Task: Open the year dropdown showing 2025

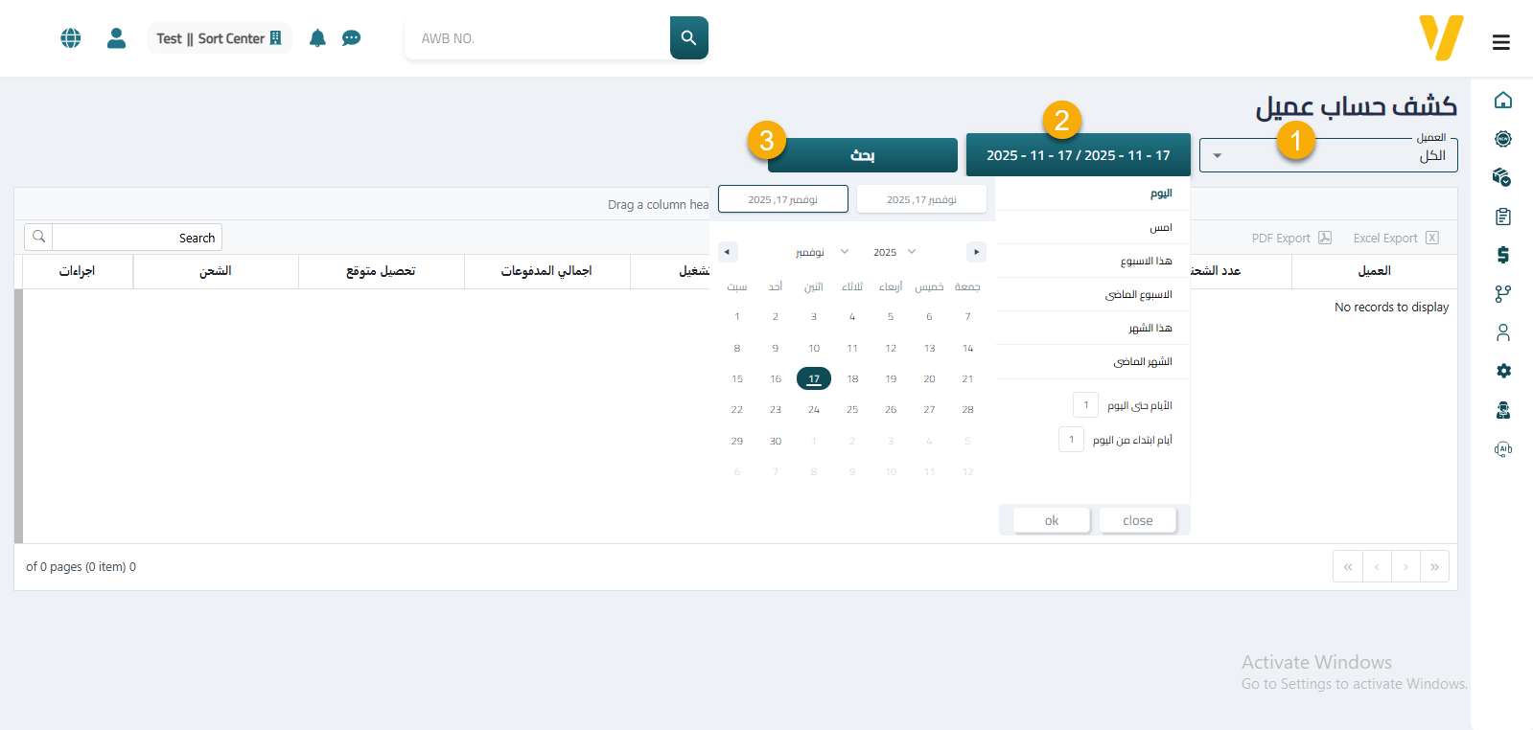Action: click(x=894, y=252)
